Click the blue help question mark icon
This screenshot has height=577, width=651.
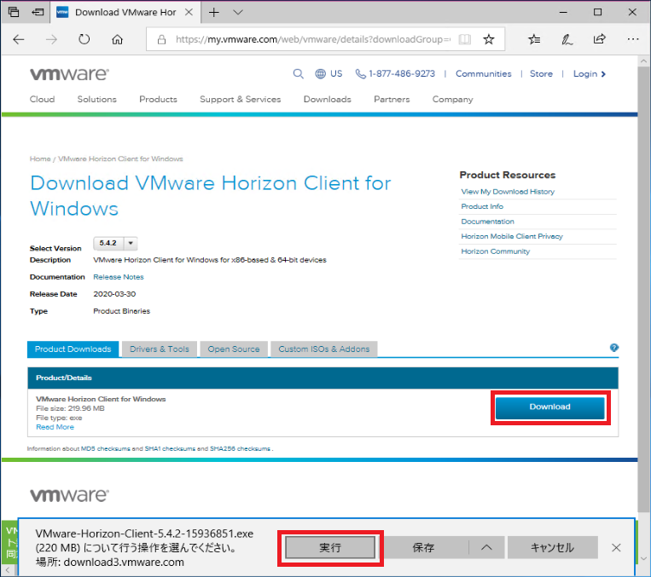[x=614, y=348]
